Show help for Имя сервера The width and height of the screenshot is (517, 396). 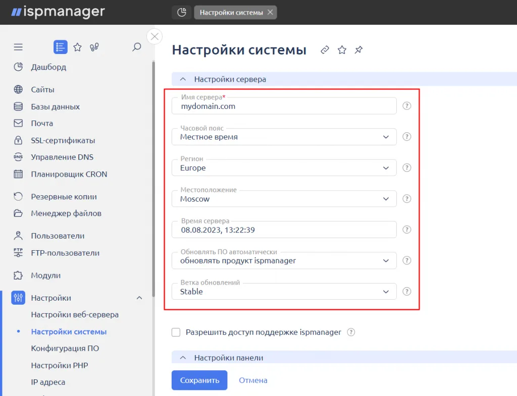(x=407, y=106)
